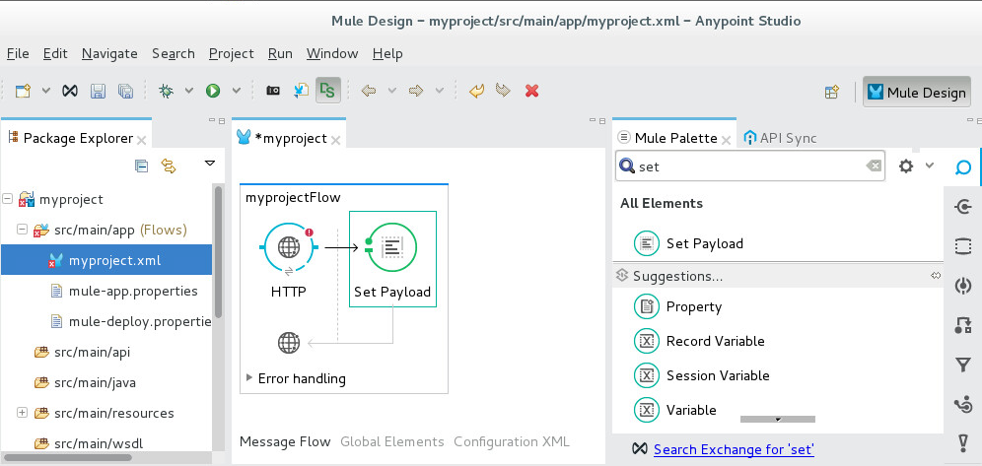Open the File menu
Viewport: 982px width, 466px height.
(18, 54)
